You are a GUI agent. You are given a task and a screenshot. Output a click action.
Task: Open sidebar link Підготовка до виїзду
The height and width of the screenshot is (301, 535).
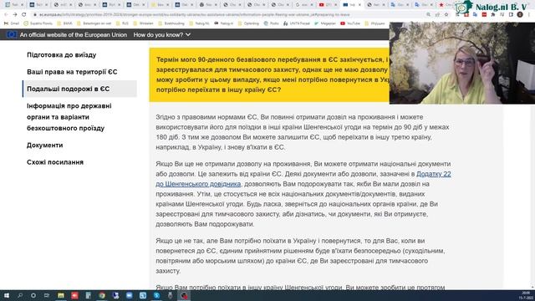pos(61,55)
